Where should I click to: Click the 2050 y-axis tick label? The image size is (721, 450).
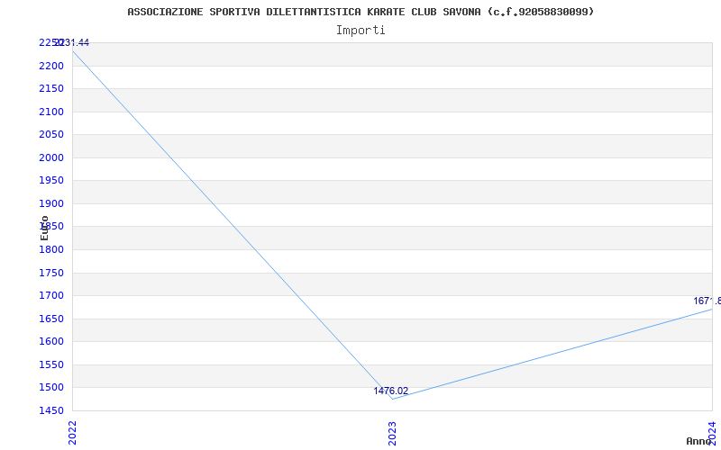(51, 134)
